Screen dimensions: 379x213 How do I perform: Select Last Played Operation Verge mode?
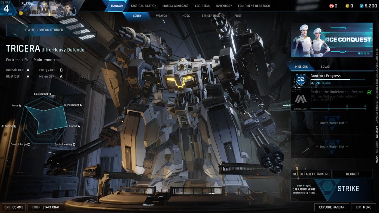(304, 189)
